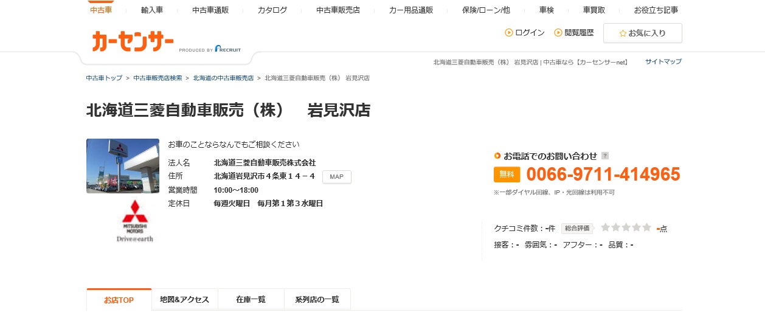The image size is (765, 318).
Task: Click the bullet icon beside お電話でのお問い合わせ
Action: click(x=497, y=156)
